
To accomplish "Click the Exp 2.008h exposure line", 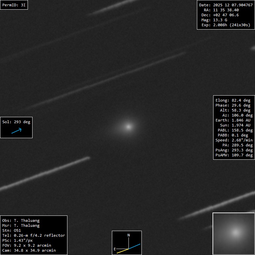I will click(x=226, y=25).
